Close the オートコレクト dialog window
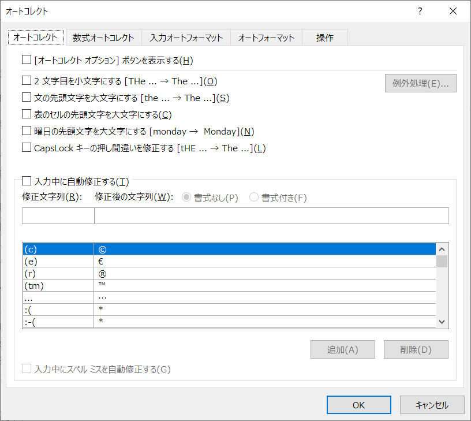471x421 pixels. 454,11
